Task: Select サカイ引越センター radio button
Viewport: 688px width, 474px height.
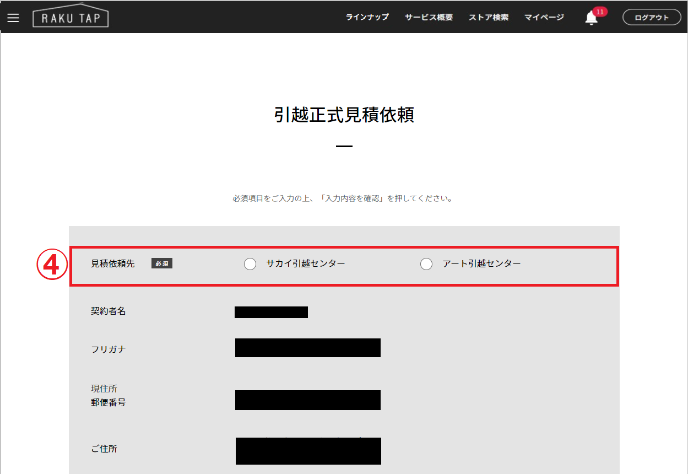Action: pos(250,264)
